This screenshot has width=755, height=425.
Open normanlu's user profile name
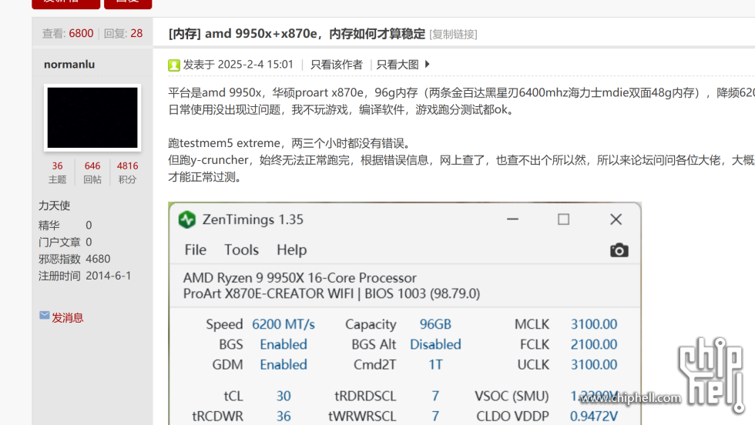pyautogui.click(x=69, y=65)
